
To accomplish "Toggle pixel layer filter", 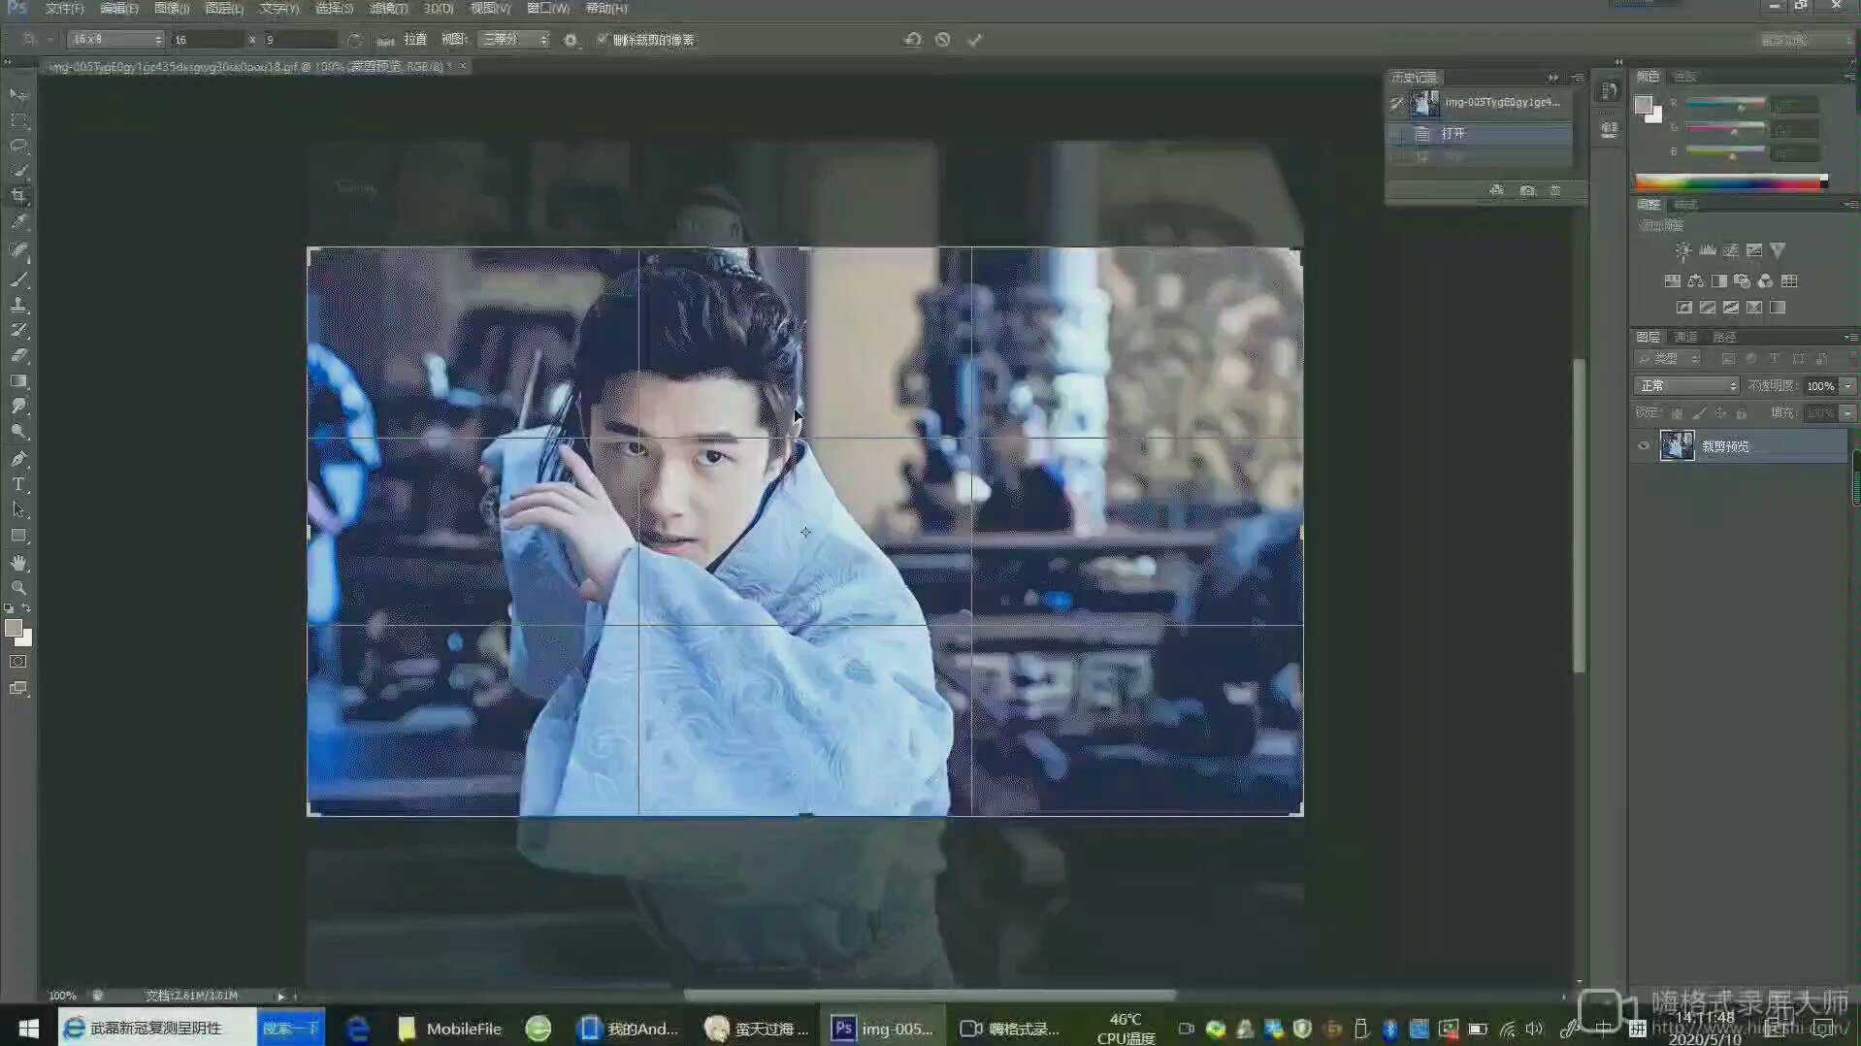I will pos(1728,359).
